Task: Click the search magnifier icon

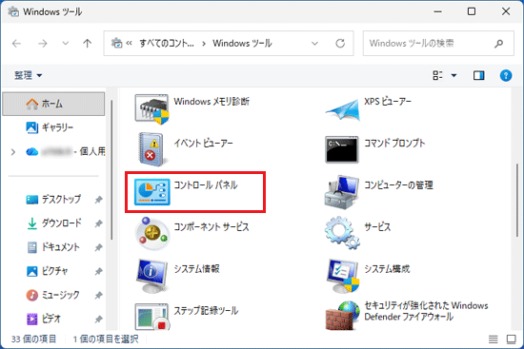Action: (499, 44)
